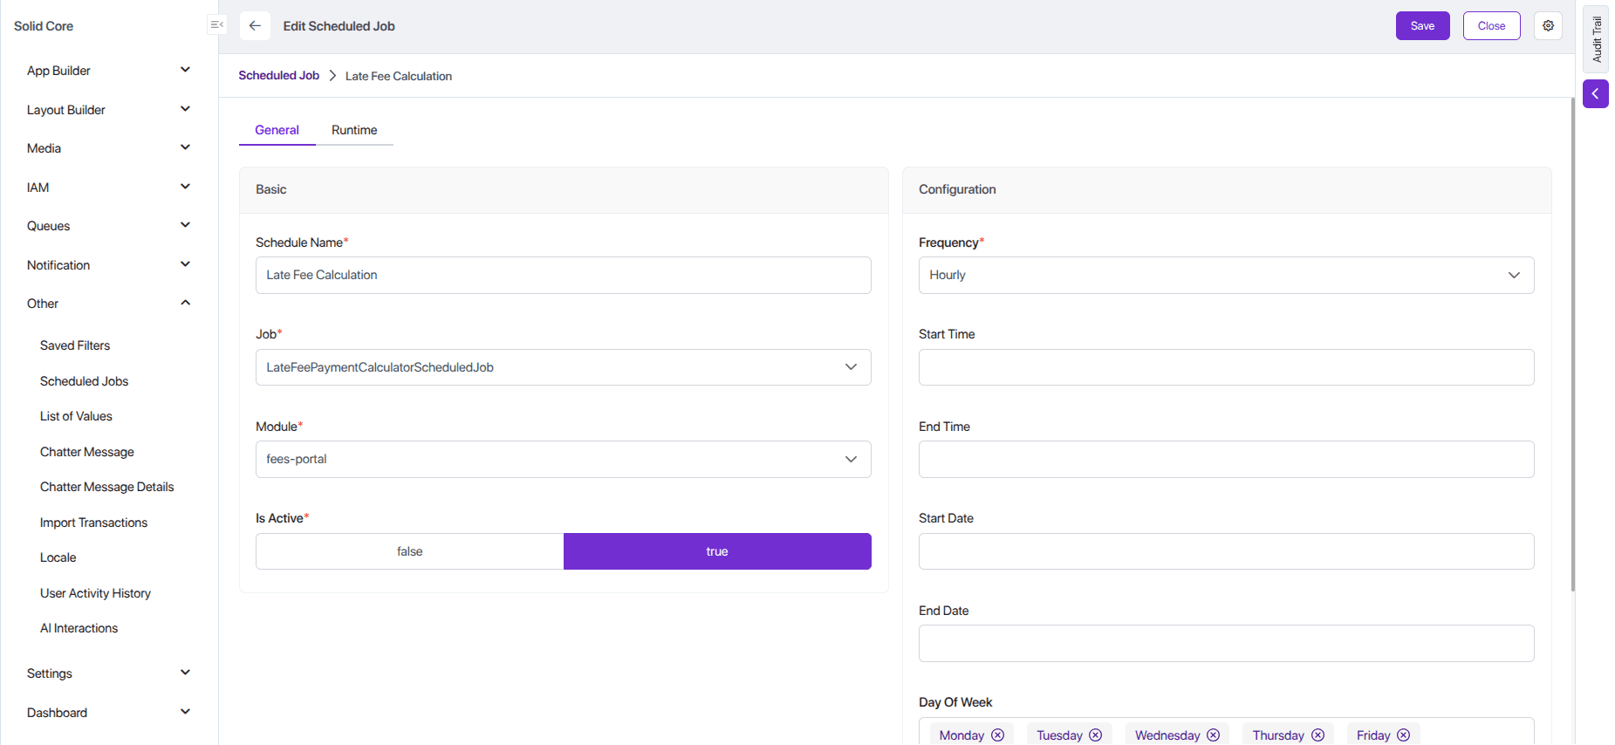Viewport: 1615px width, 745px height.
Task: Follow the Scheduled Job breadcrumb link
Action: [279, 76]
